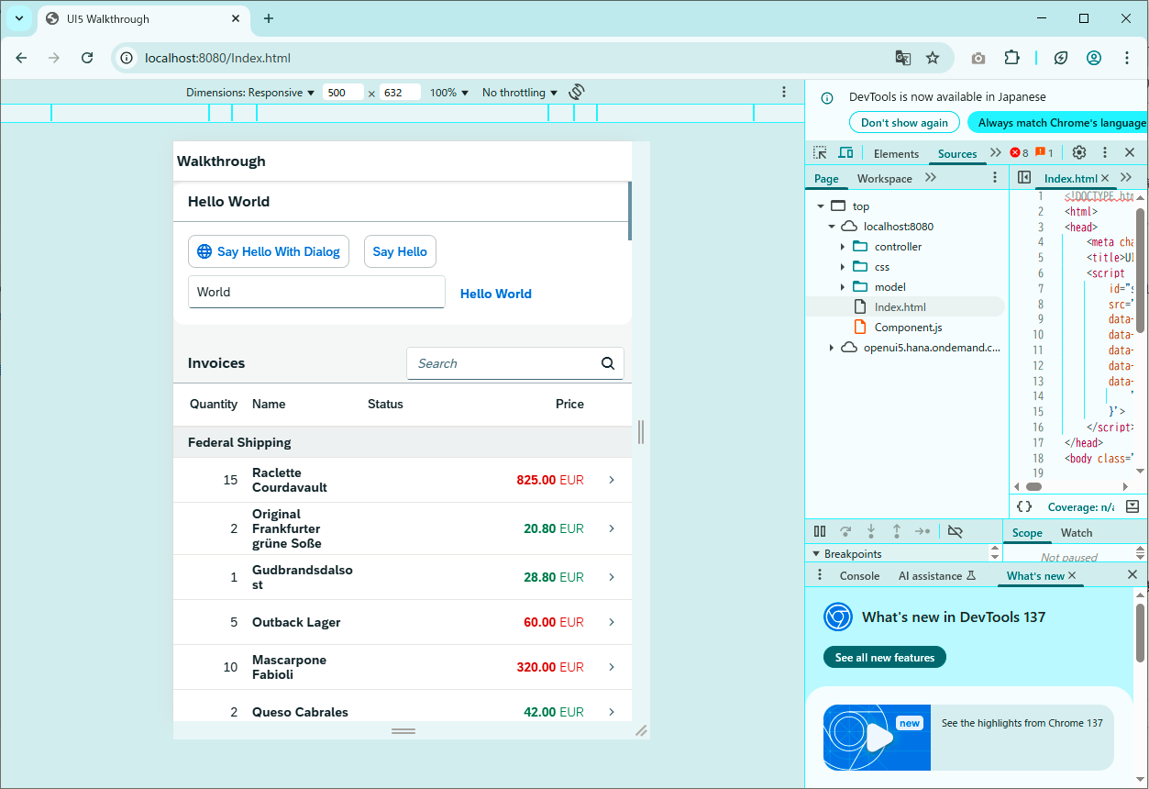
Task: Expand the openui5.hana.ondemand domain node
Action: pos(832,348)
